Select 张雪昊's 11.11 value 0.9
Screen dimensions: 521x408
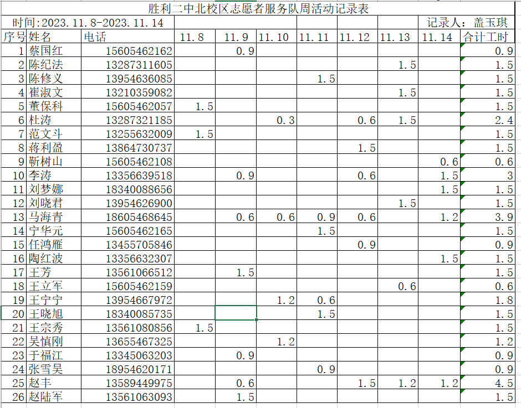pyautogui.click(x=317, y=369)
